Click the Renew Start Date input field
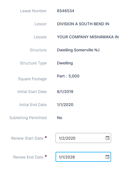The image size is (140, 171). (x=83, y=138)
